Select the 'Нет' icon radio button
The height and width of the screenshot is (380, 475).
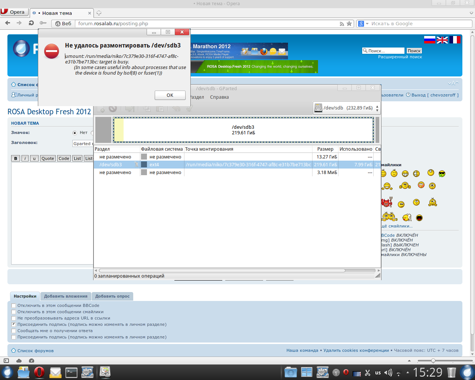[75, 133]
